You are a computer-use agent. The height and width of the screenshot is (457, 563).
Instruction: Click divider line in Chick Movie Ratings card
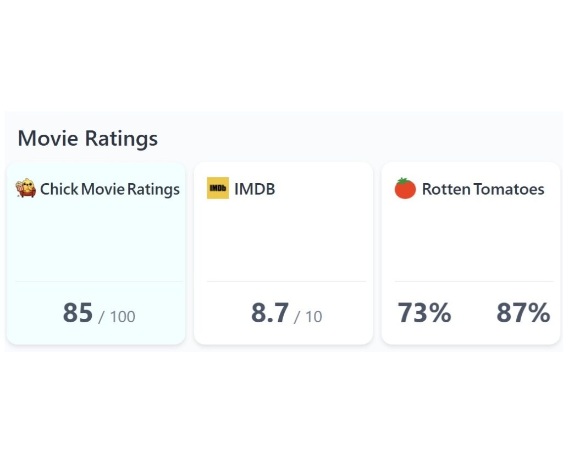(x=99, y=282)
